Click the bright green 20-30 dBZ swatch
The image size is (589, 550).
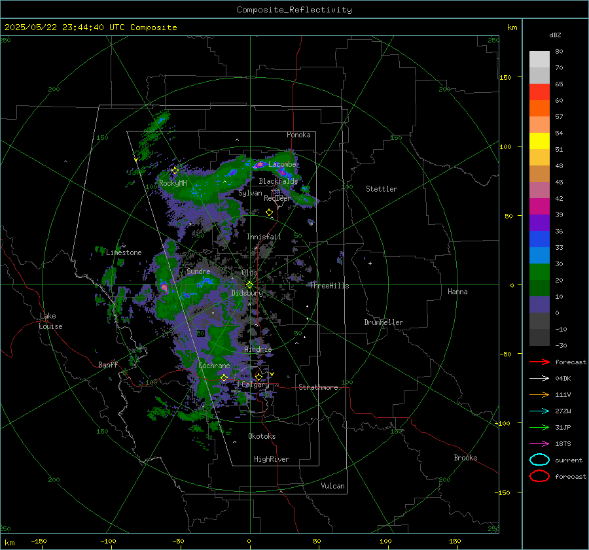[539, 272]
